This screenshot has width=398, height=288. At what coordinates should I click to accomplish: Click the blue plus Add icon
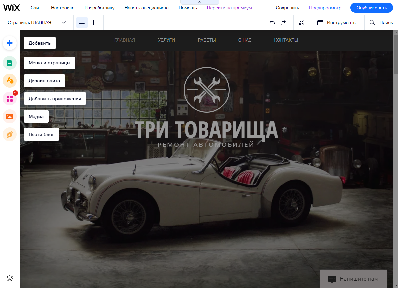pyautogui.click(x=10, y=43)
